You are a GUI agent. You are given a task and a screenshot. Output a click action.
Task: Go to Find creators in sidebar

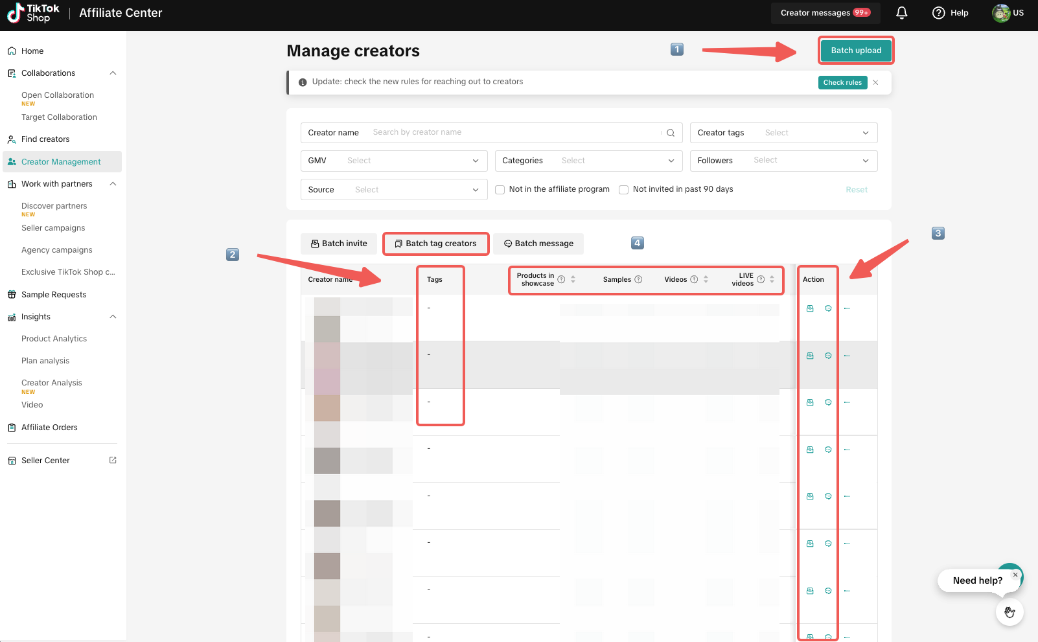point(45,139)
